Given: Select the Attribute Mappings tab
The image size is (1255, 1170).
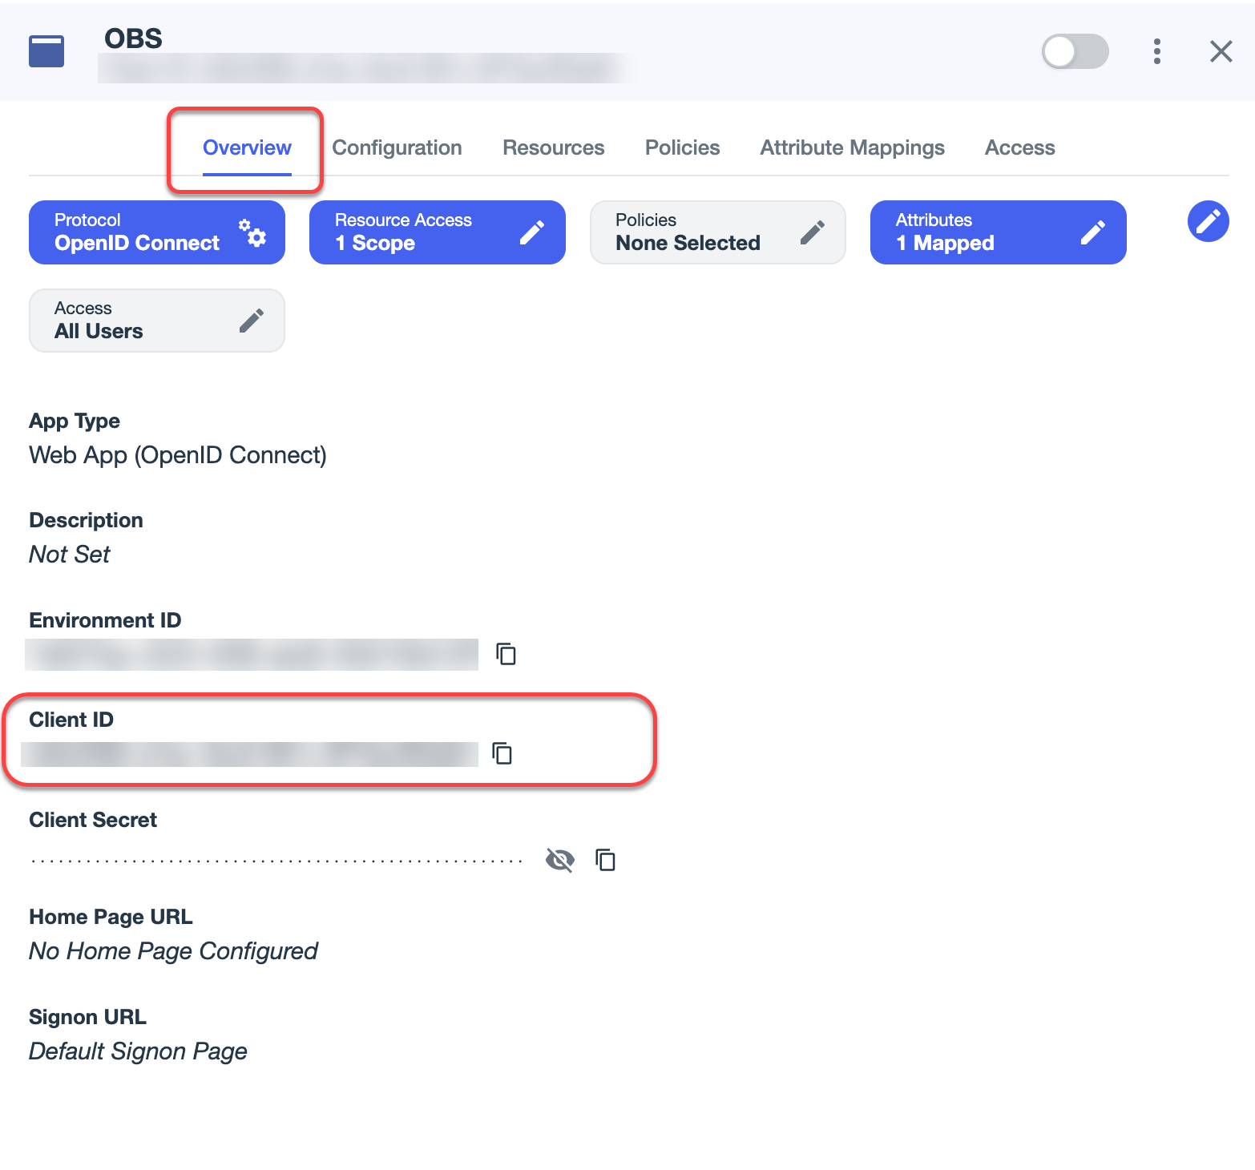Looking at the screenshot, I should click(x=852, y=147).
